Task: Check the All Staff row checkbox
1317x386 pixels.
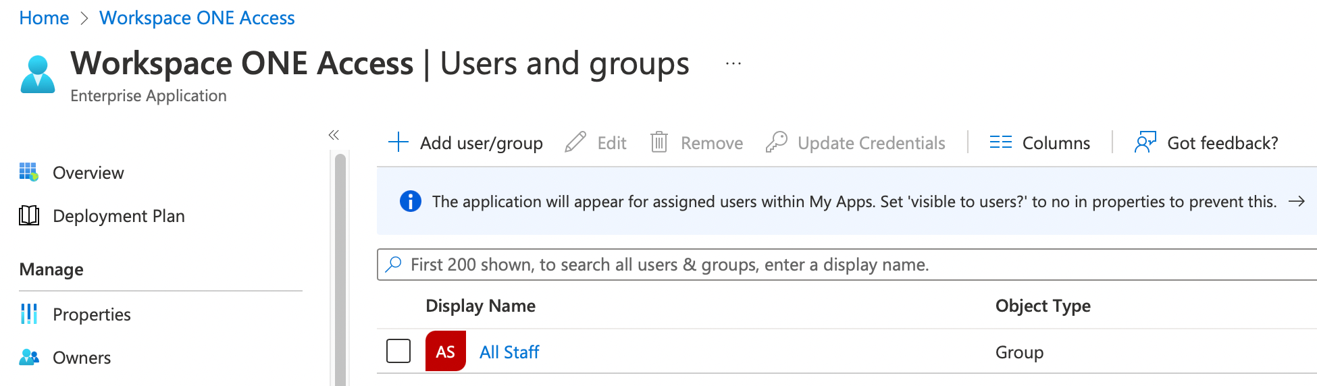Action: click(398, 351)
